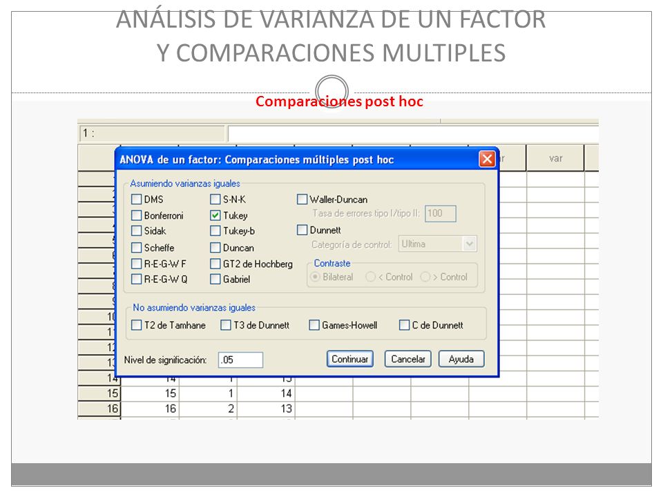Check the Games-Howell option
This screenshot has height=497, width=663.
[x=314, y=325]
